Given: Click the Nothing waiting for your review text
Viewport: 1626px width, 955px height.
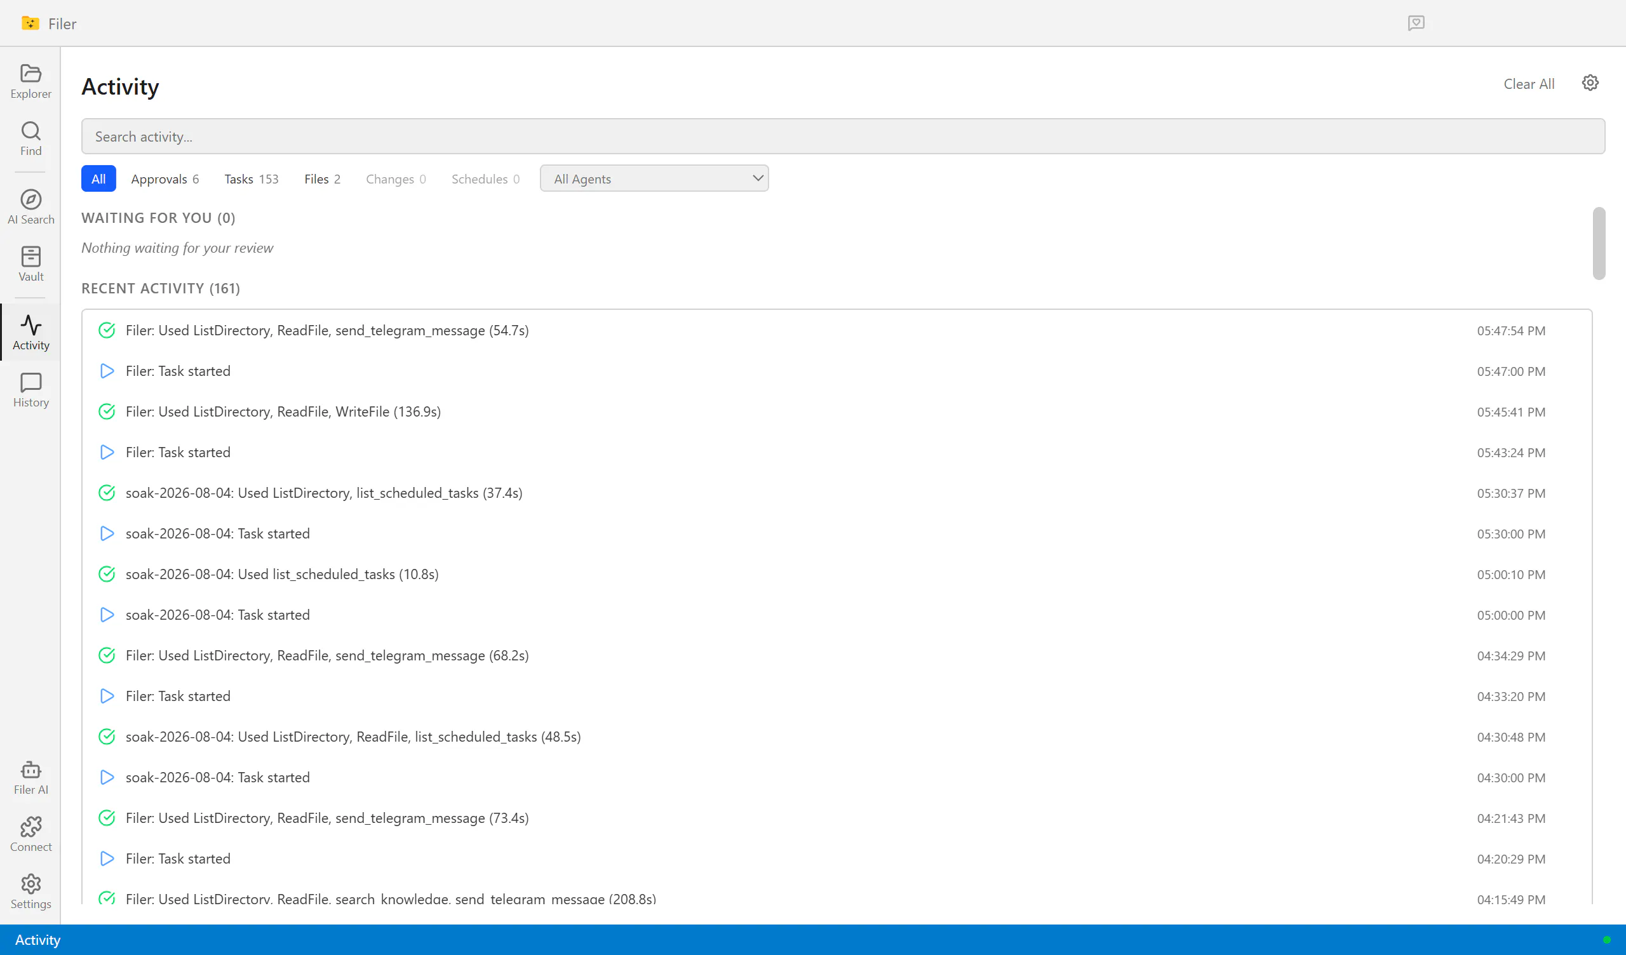Looking at the screenshot, I should [177, 248].
